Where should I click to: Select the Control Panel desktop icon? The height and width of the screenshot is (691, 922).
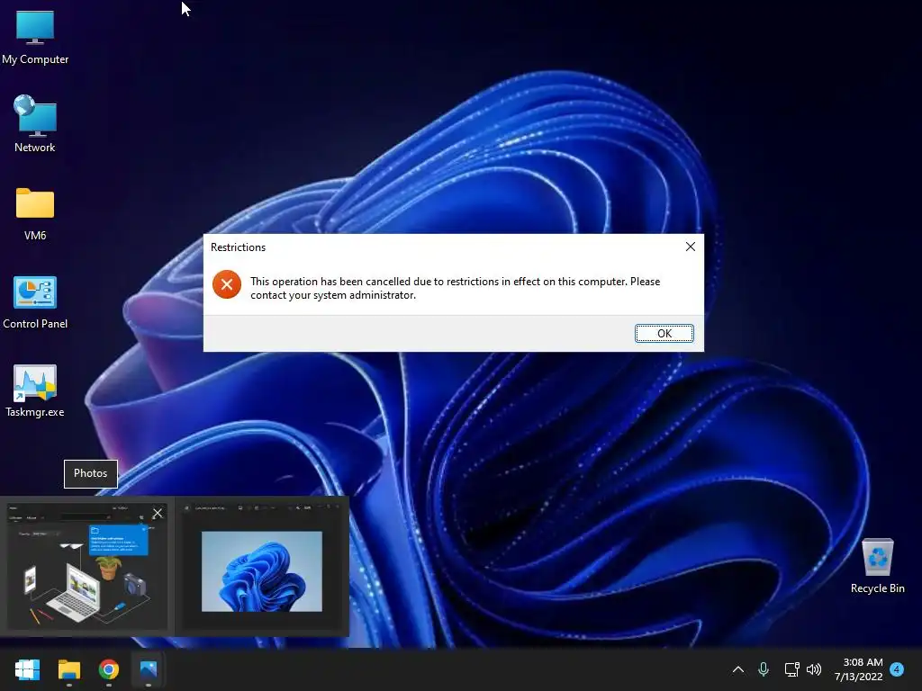35,302
